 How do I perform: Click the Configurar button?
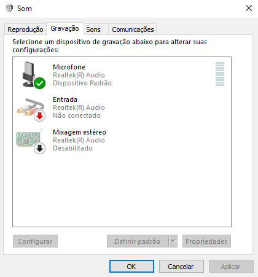click(x=35, y=241)
